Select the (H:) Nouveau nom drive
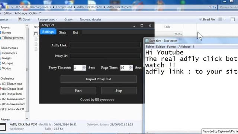This screenshot has width=238, height=134. (13, 104)
